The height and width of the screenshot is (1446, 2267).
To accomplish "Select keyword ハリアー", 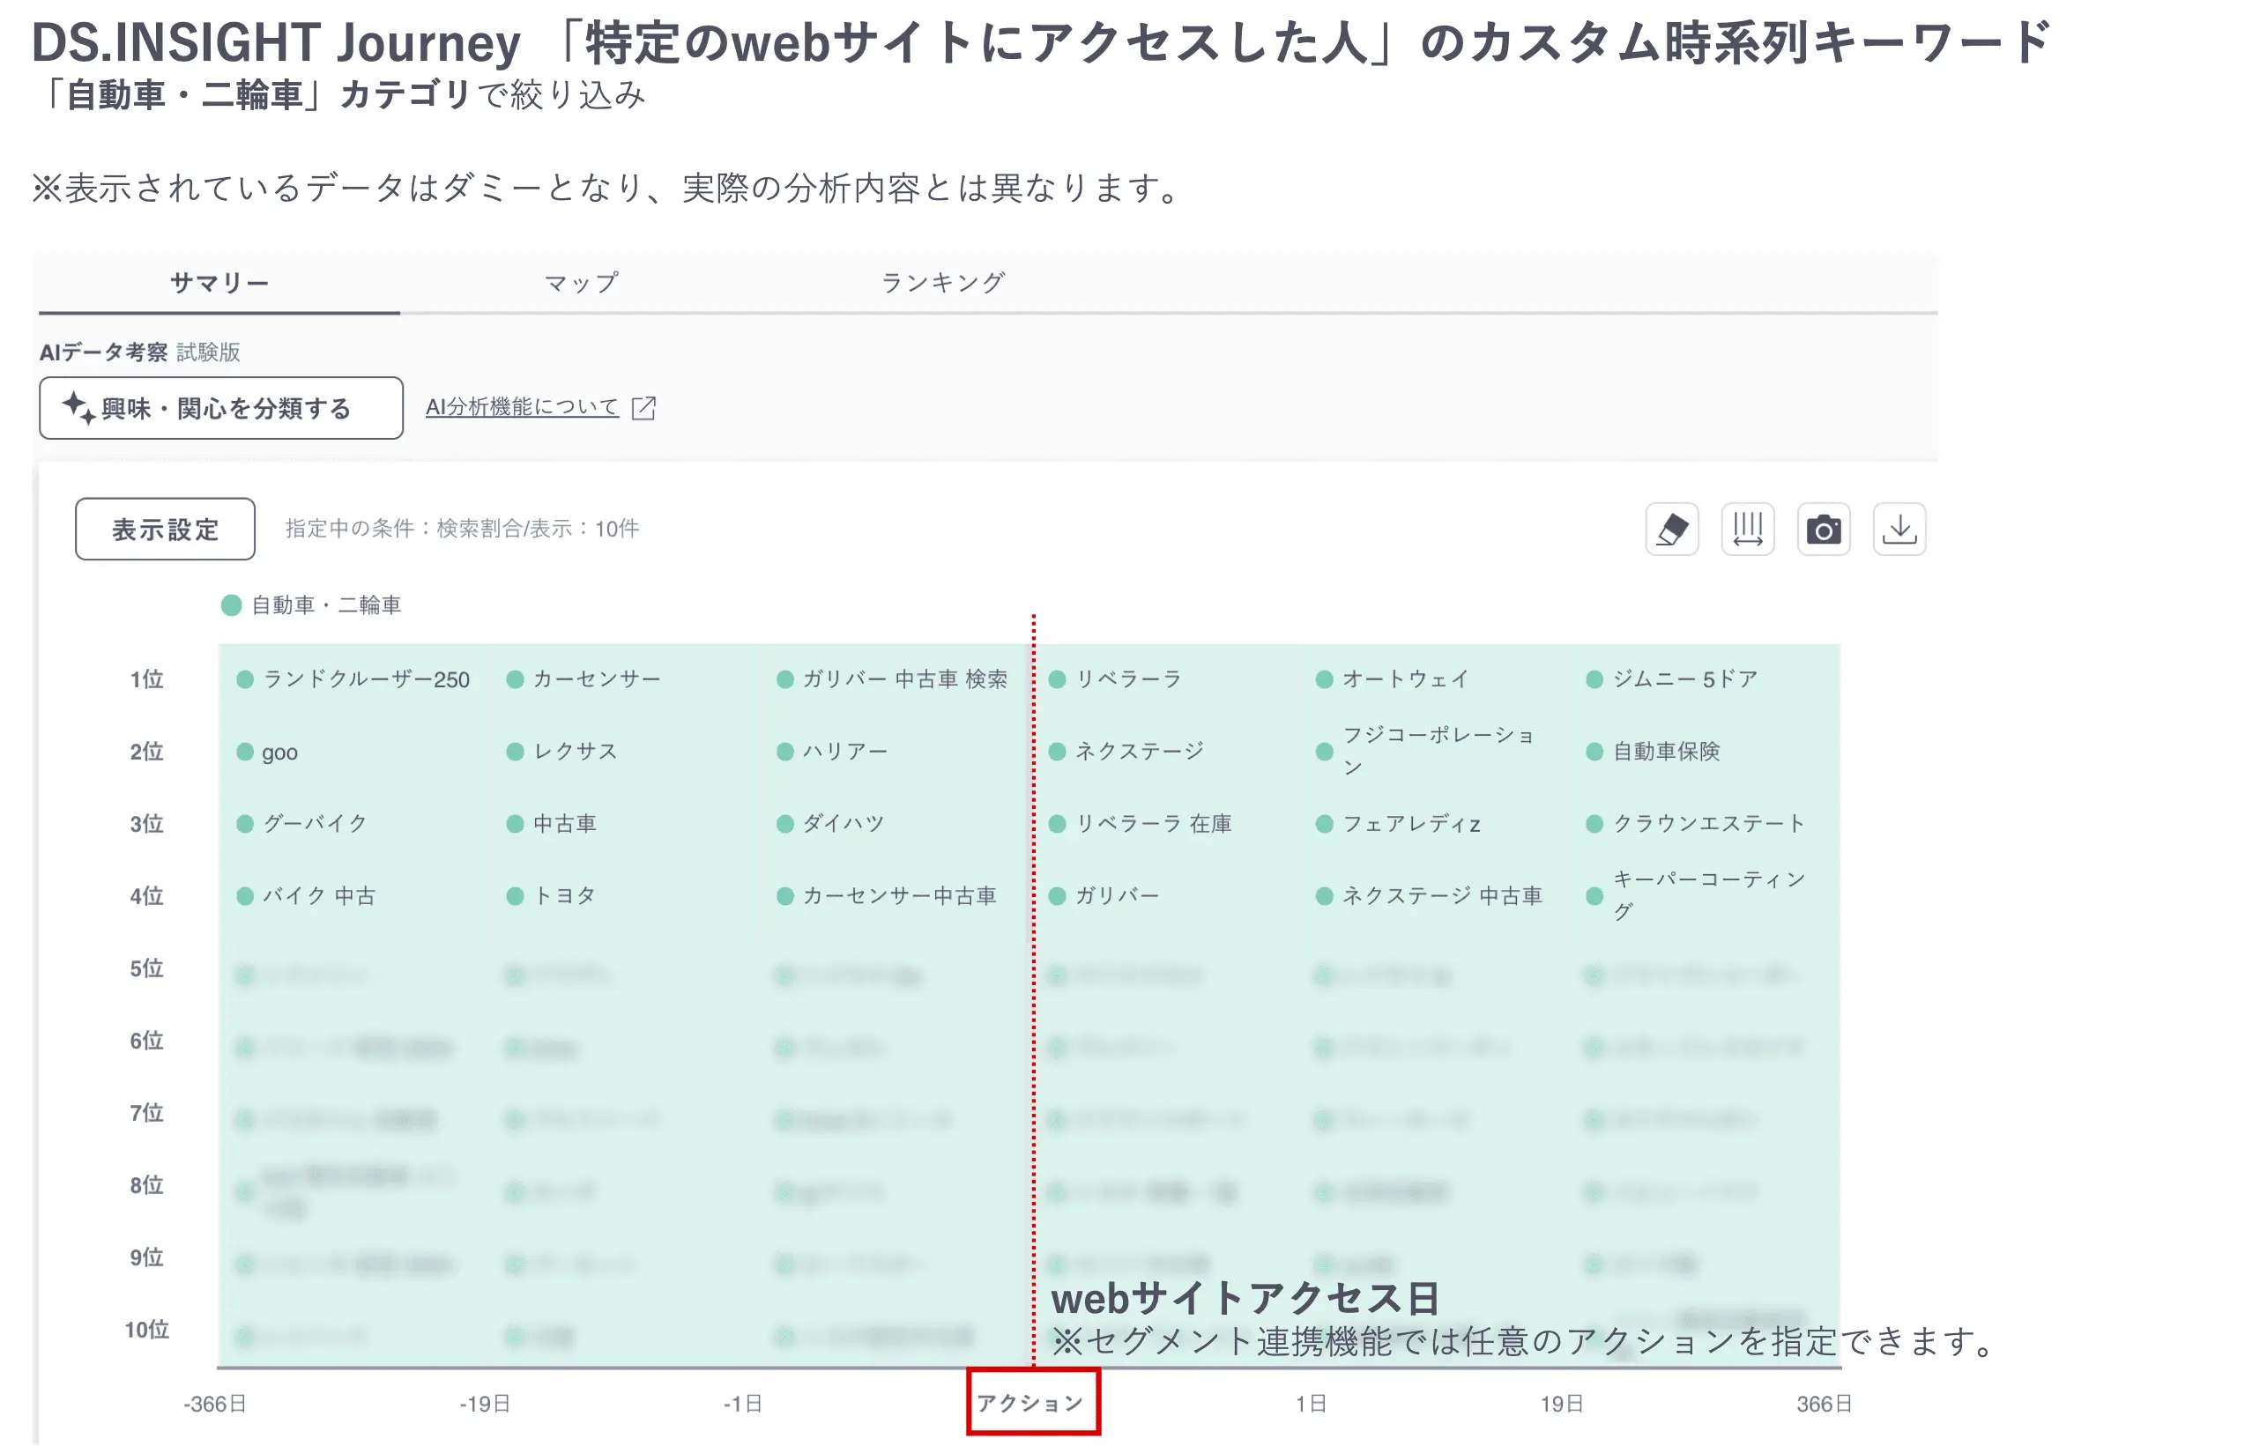I will (845, 752).
